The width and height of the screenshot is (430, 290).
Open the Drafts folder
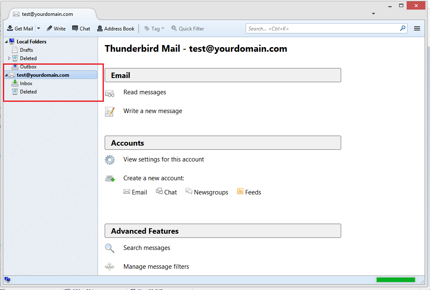26,50
